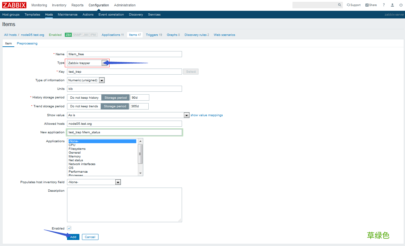Open Populates host inventory field dropdown
405x246 pixels.
(x=94, y=182)
